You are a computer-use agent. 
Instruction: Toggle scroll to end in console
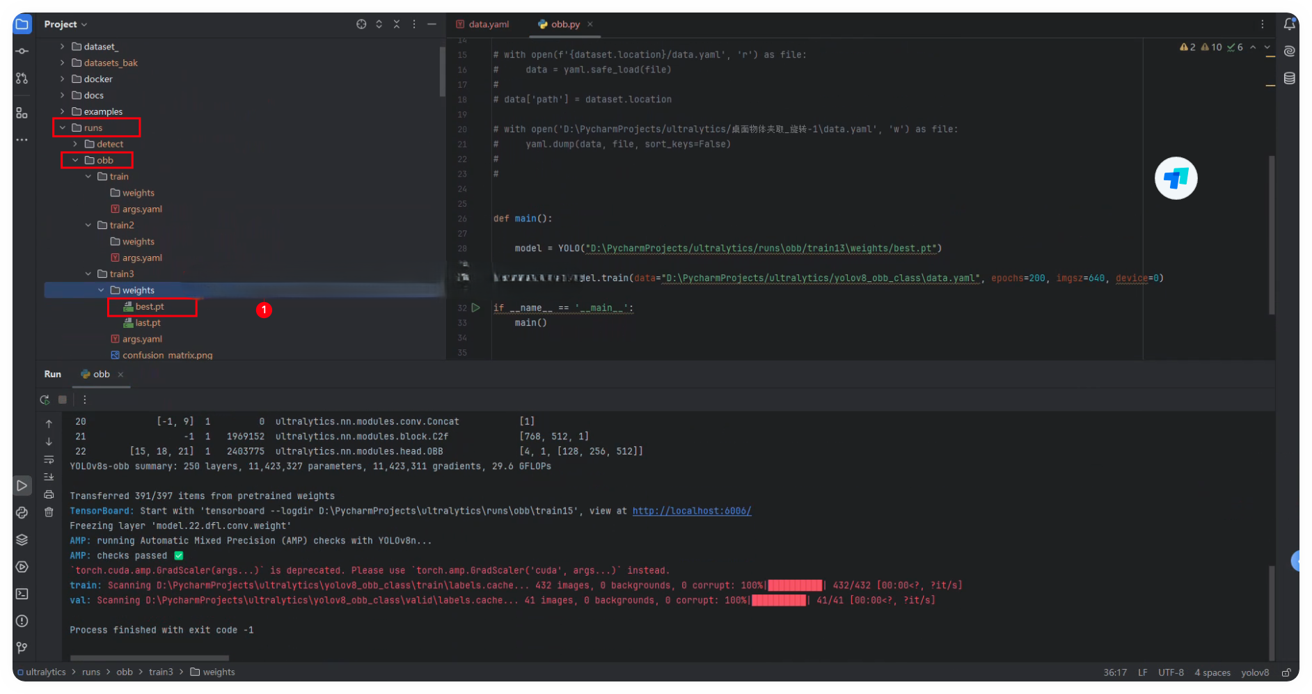[49, 477]
